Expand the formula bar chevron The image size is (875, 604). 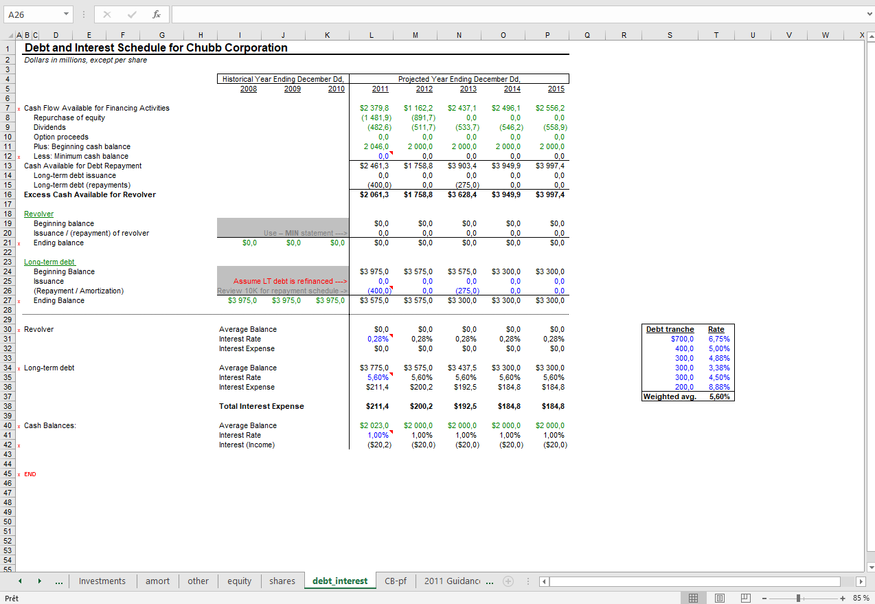point(869,14)
